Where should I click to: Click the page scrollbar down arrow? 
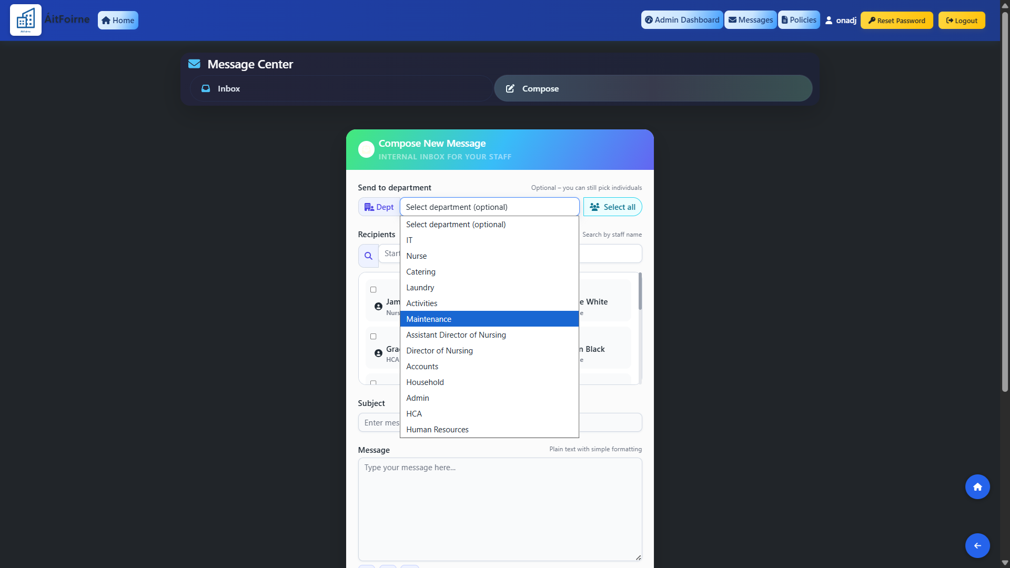click(x=1005, y=563)
